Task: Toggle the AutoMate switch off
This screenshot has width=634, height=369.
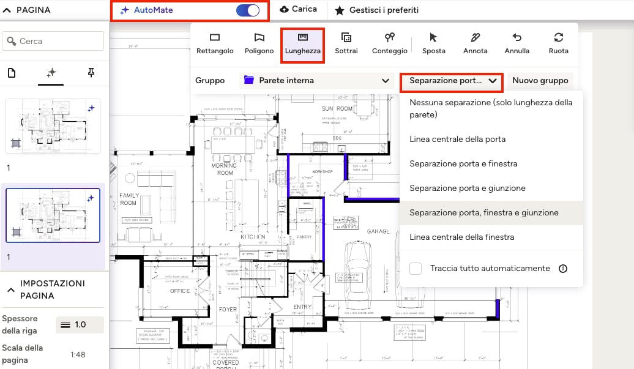Action: click(x=248, y=10)
